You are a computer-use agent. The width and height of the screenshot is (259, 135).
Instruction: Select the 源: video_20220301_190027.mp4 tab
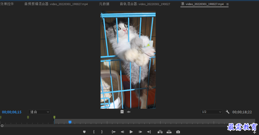202,4
